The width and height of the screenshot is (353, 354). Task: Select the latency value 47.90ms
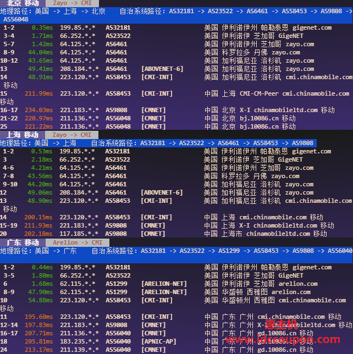pyautogui.click(x=41, y=292)
